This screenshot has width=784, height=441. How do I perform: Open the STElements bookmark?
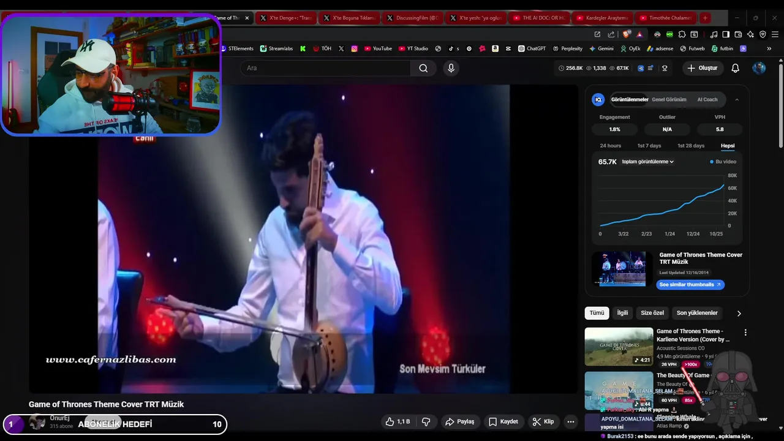(236, 48)
